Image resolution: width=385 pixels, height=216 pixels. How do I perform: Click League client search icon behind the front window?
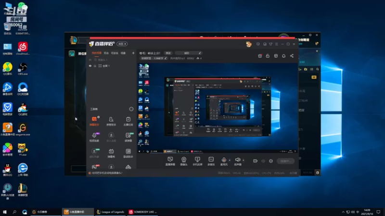point(318,69)
